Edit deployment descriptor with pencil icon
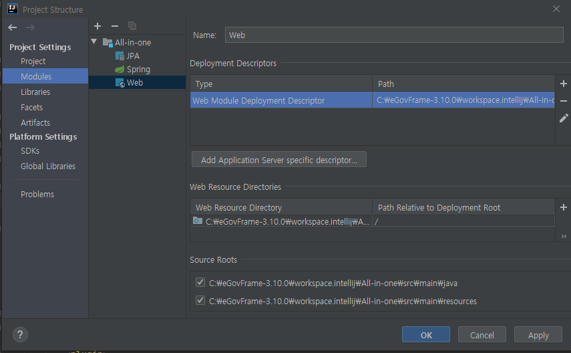 [x=563, y=118]
